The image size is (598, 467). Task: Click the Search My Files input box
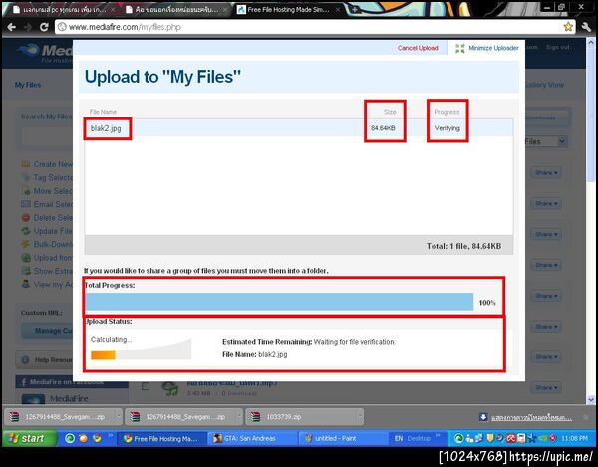(46, 135)
